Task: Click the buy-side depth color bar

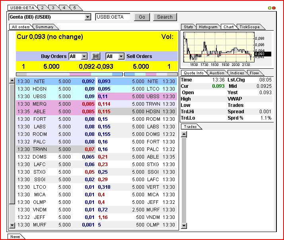Action: click(x=70, y=74)
